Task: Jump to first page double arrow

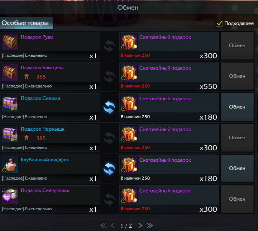Action: coord(103,226)
